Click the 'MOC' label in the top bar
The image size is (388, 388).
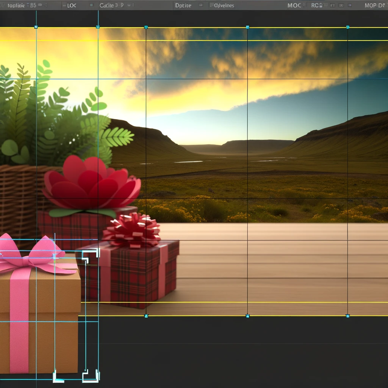pyautogui.click(x=294, y=5)
